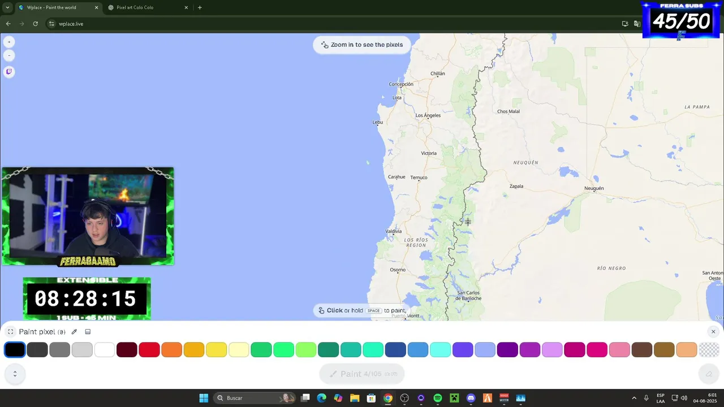The height and width of the screenshot is (407, 724).
Task: Click the Zoom in to see the pixels banner
Action: [362, 45]
